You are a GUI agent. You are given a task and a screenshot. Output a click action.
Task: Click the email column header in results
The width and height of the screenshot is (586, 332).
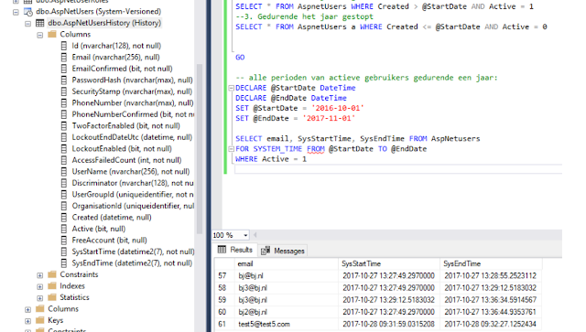pyautogui.click(x=287, y=264)
